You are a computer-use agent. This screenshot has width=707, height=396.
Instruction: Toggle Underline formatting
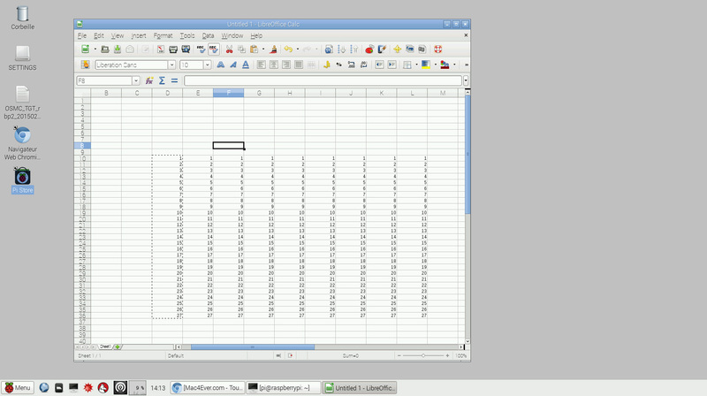pyautogui.click(x=246, y=65)
